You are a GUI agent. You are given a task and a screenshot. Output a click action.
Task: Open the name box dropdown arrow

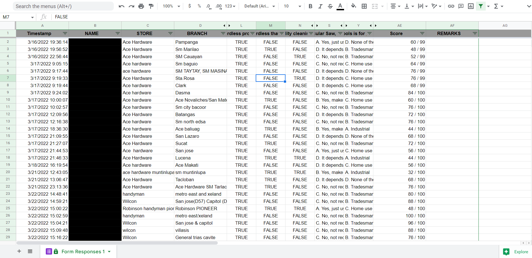(x=32, y=17)
